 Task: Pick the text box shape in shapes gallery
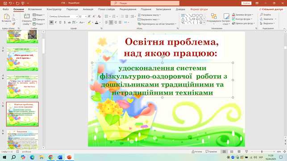(183, 15)
